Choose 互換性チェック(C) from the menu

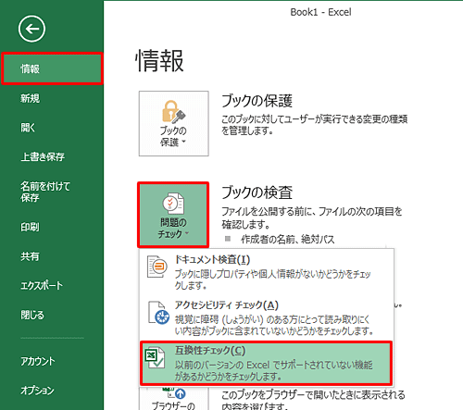click(266, 363)
